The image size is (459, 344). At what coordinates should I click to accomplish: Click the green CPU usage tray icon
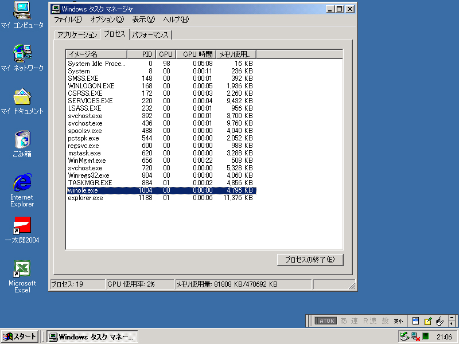coord(426,337)
